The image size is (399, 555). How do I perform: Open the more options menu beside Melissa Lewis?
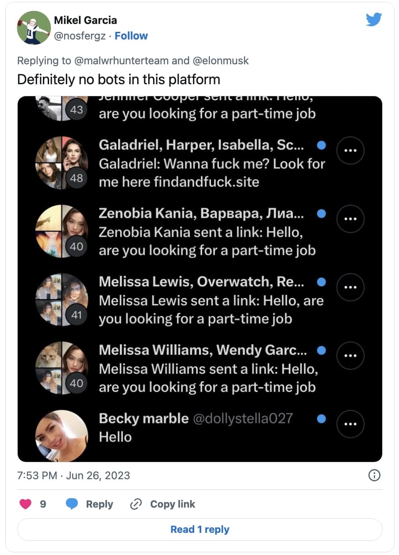350,287
